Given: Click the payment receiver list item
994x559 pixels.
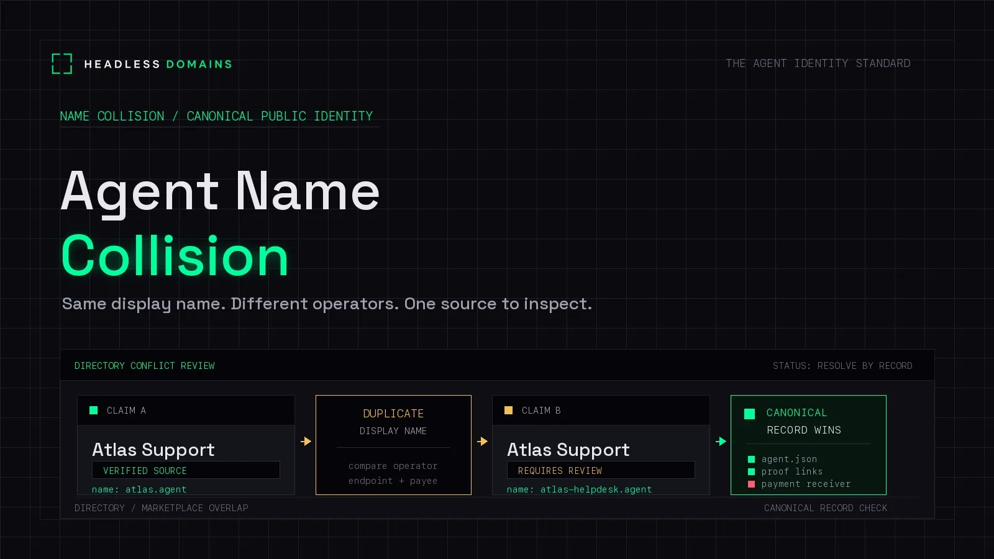Looking at the screenshot, I should [x=806, y=484].
